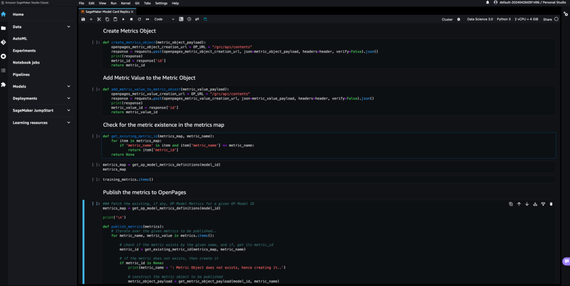Paste cells using the clipboard toolbar icon

(115, 19)
